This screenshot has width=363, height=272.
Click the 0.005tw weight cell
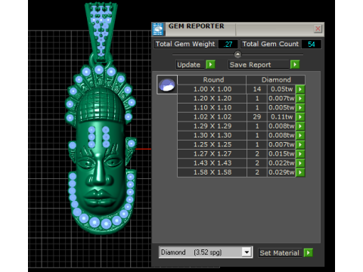tap(281, 107)
